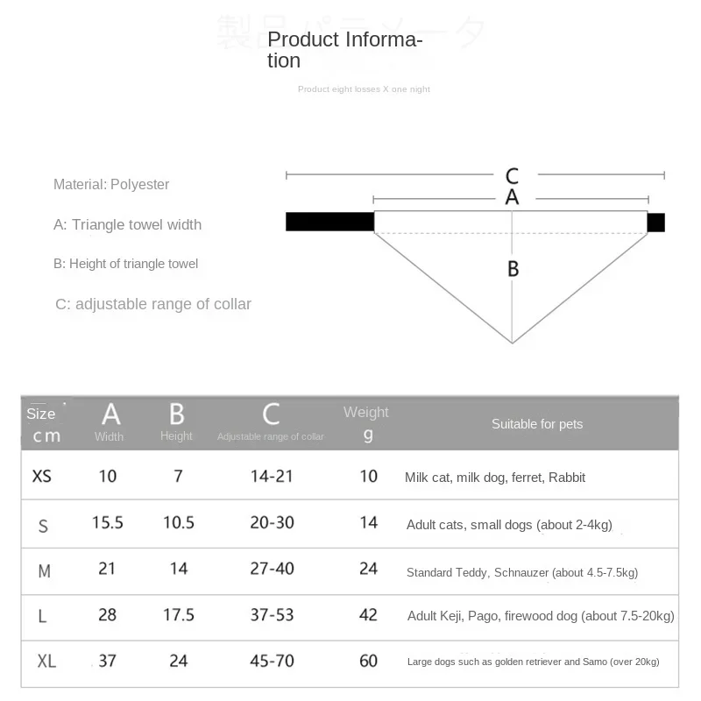Click the Material: Polyester text
701x701 pixels.
[111, 184]
